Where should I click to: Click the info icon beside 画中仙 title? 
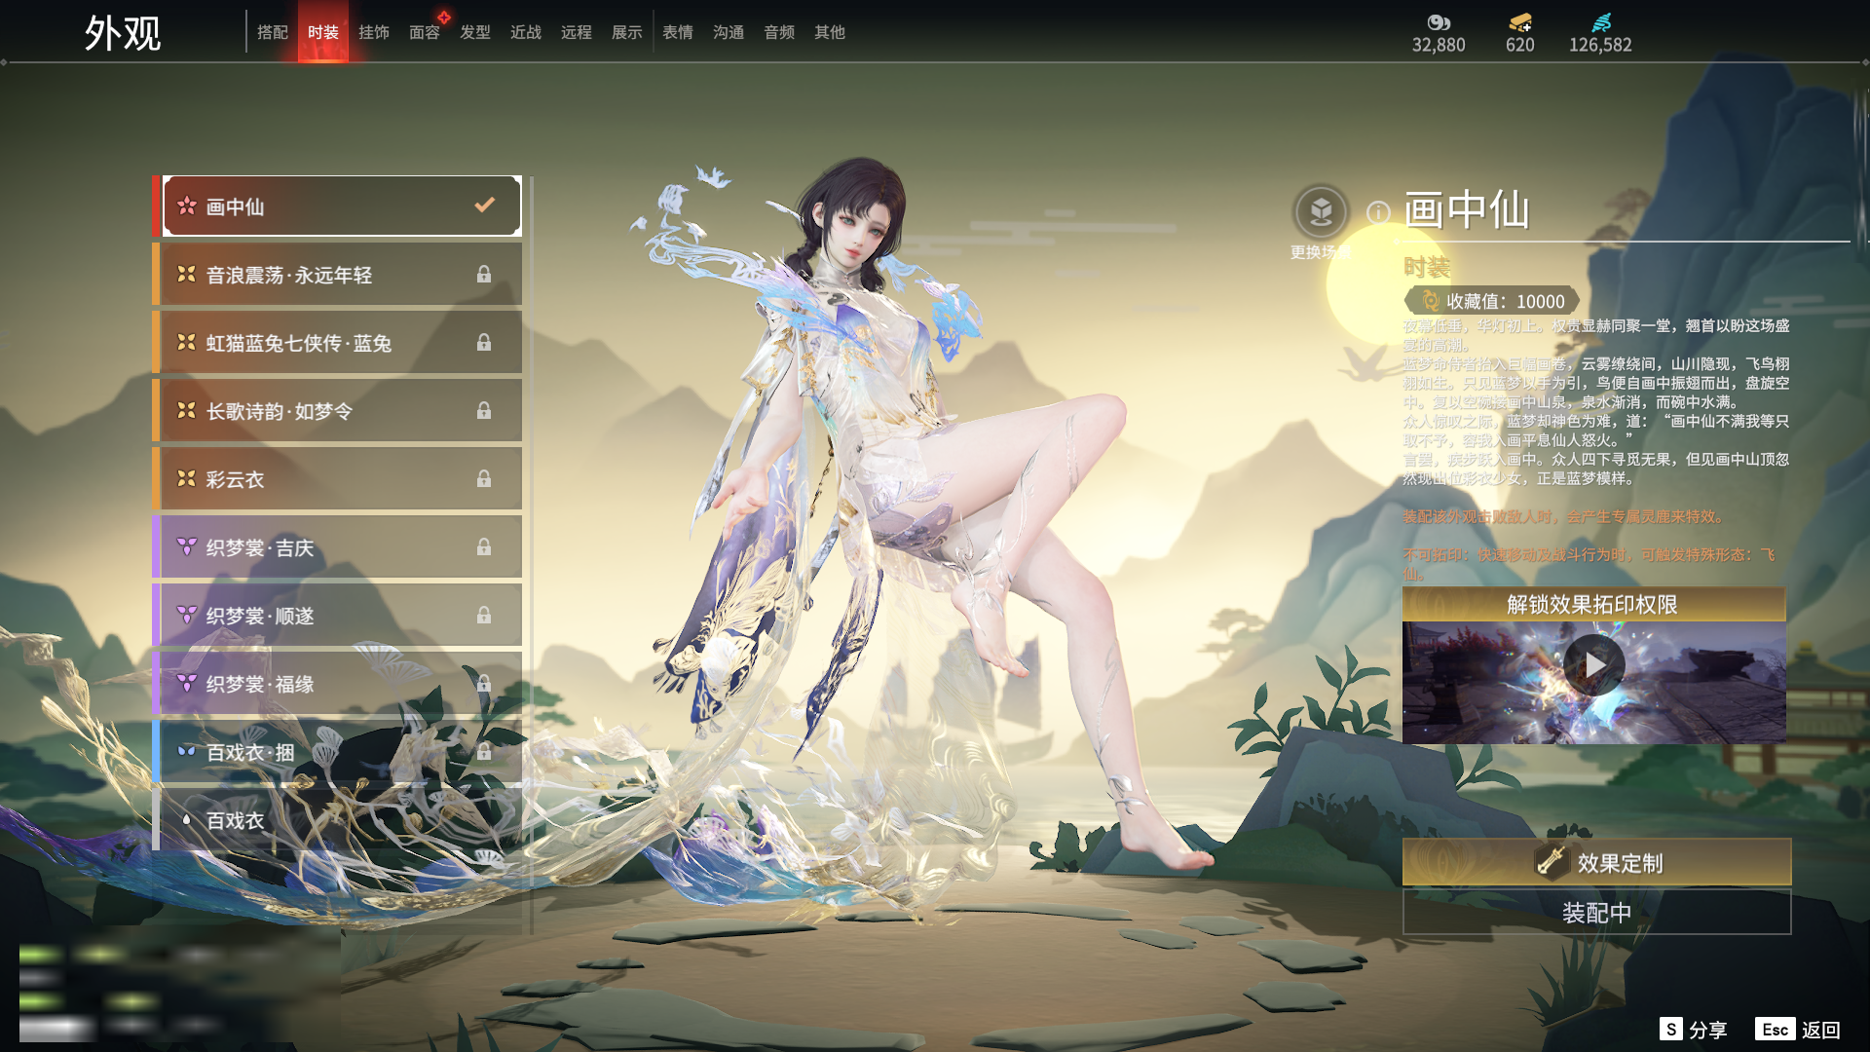[1377, 212]
